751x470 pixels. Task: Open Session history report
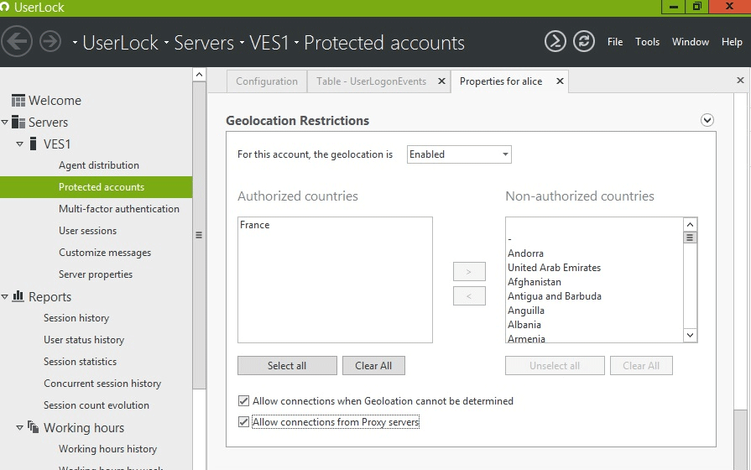(76, 317)
